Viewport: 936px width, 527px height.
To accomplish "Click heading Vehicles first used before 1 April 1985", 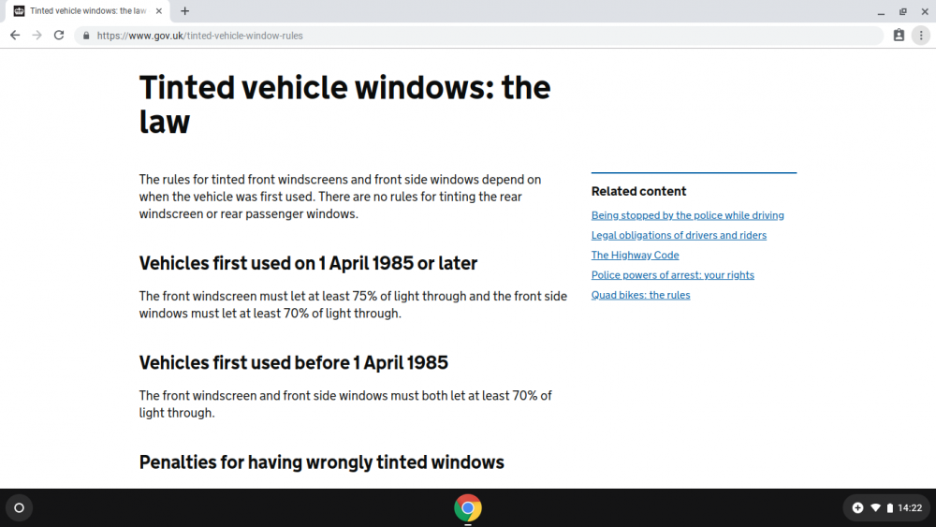I will click(293, 363).
